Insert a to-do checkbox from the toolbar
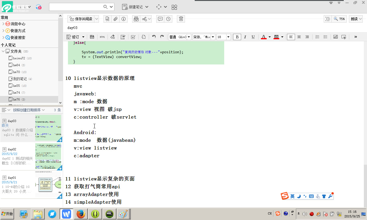This screenshot has height=220, width=367. (133, 37)
